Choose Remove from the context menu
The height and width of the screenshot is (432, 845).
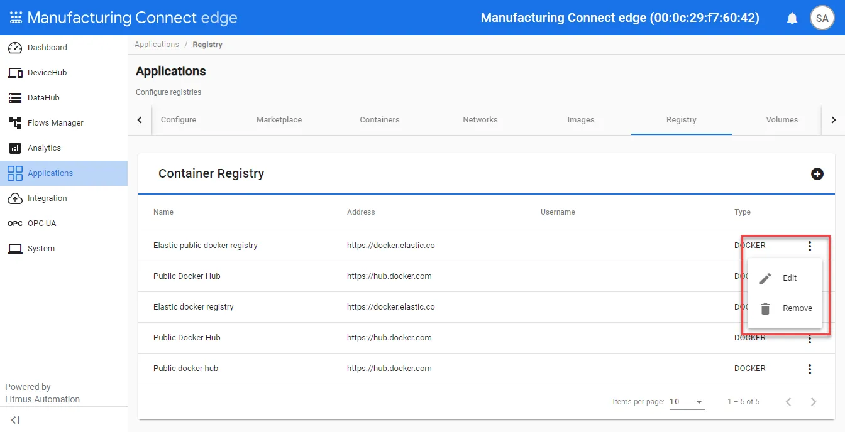(x=785, y=308)
